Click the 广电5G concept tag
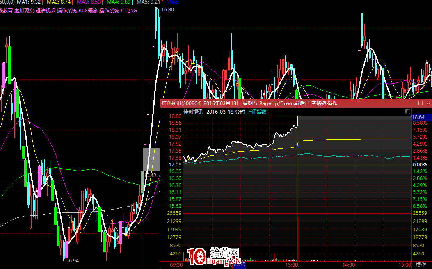Screen dimensions: 432x269 click(129, 10)
